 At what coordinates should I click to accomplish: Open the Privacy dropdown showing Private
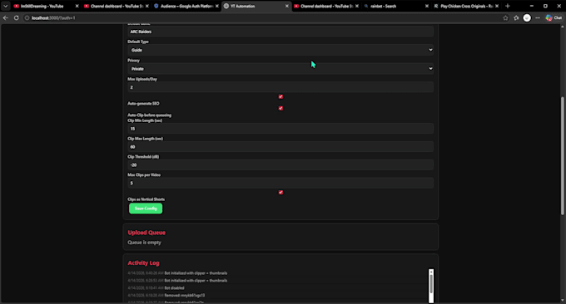(281, 68)
